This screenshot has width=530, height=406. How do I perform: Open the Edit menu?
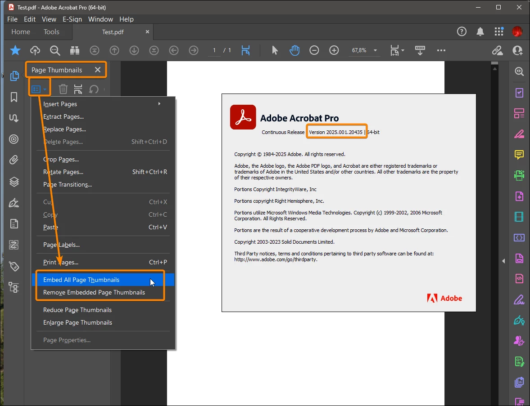point(30,19)
